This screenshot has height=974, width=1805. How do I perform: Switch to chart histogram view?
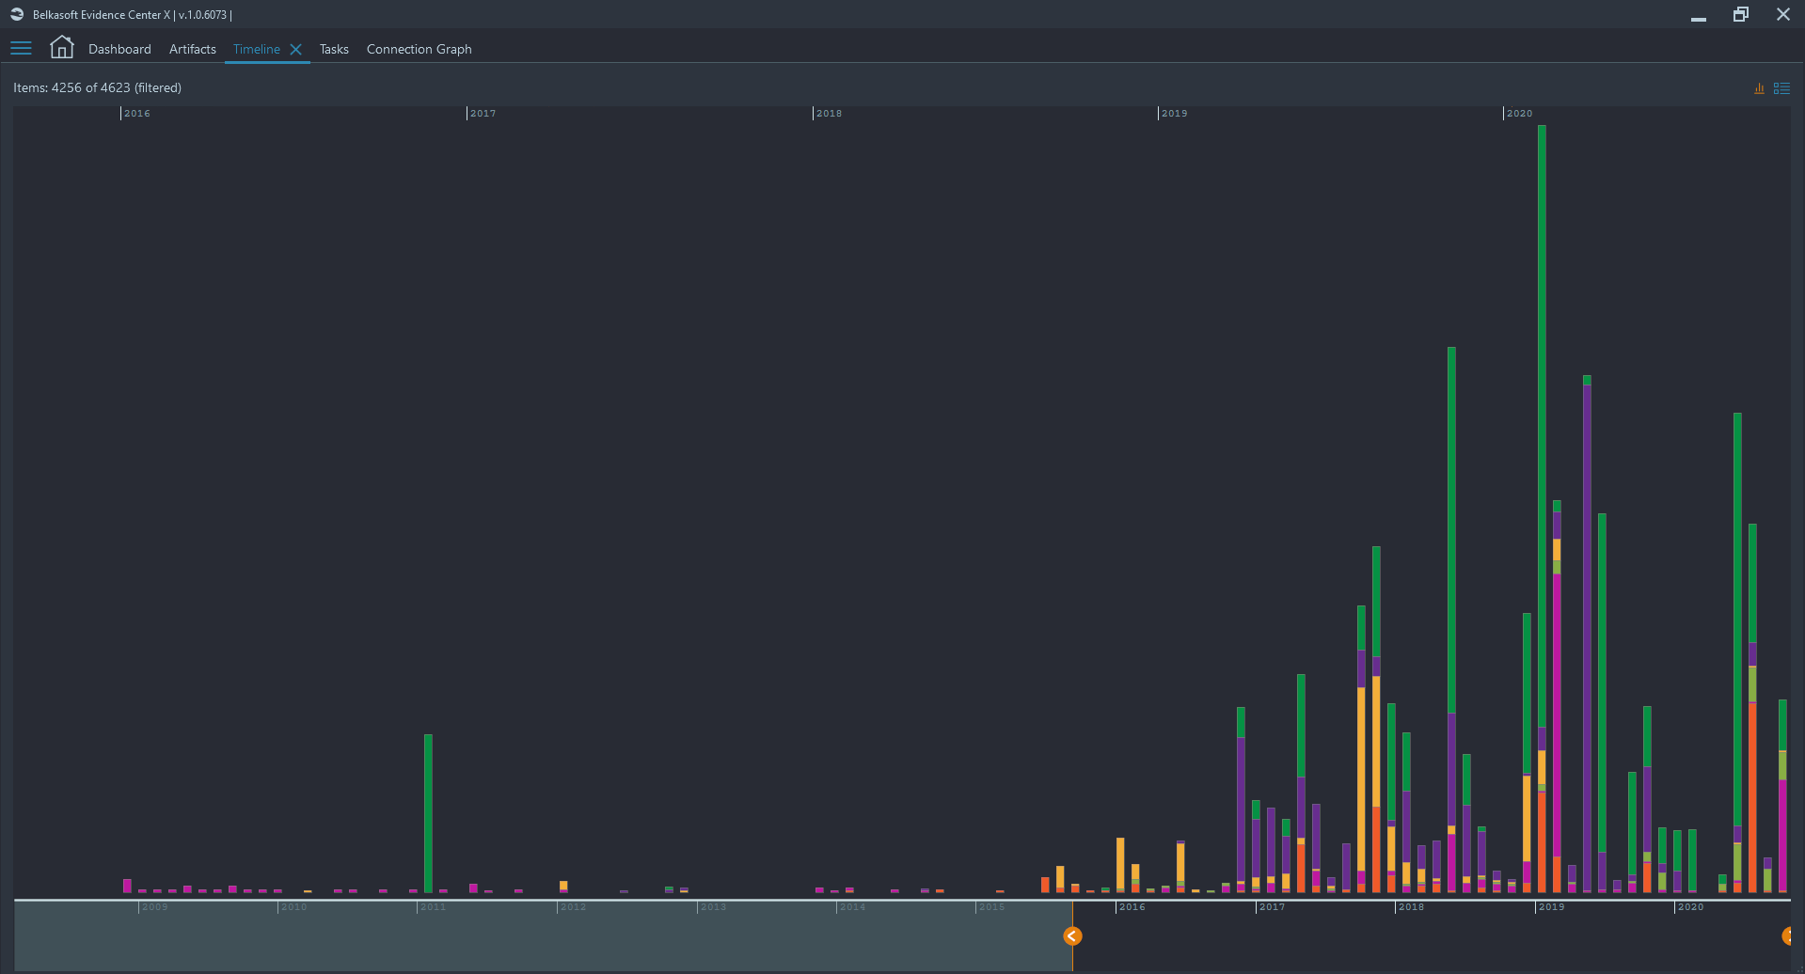1759,88
